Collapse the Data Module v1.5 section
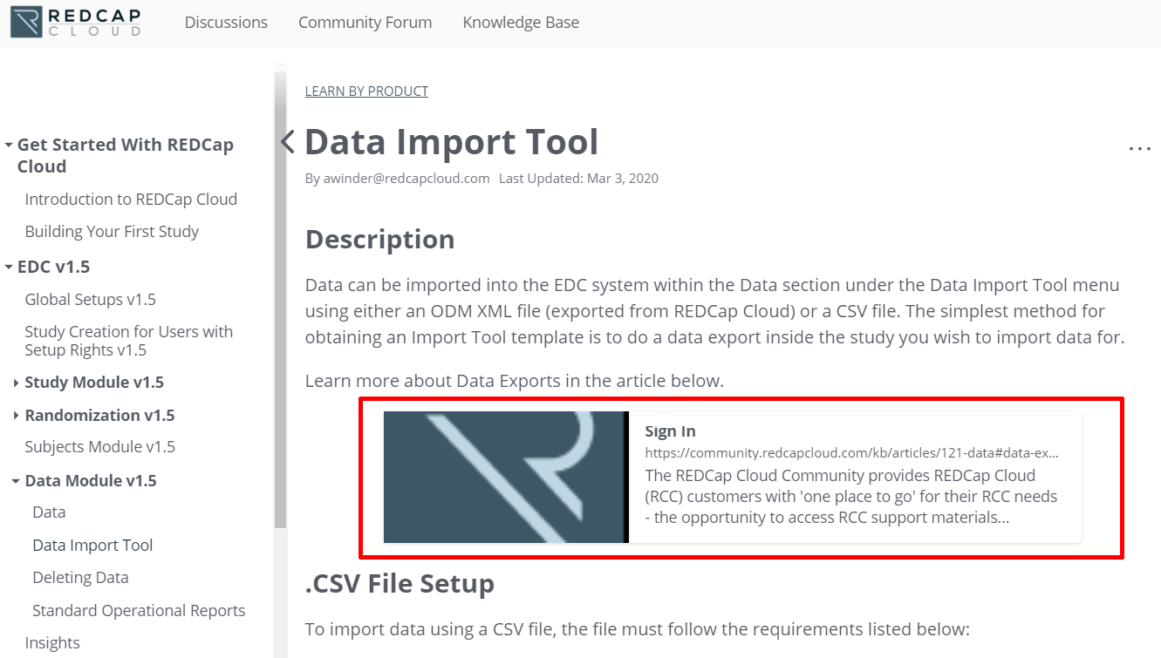 (x=17, y=481)
